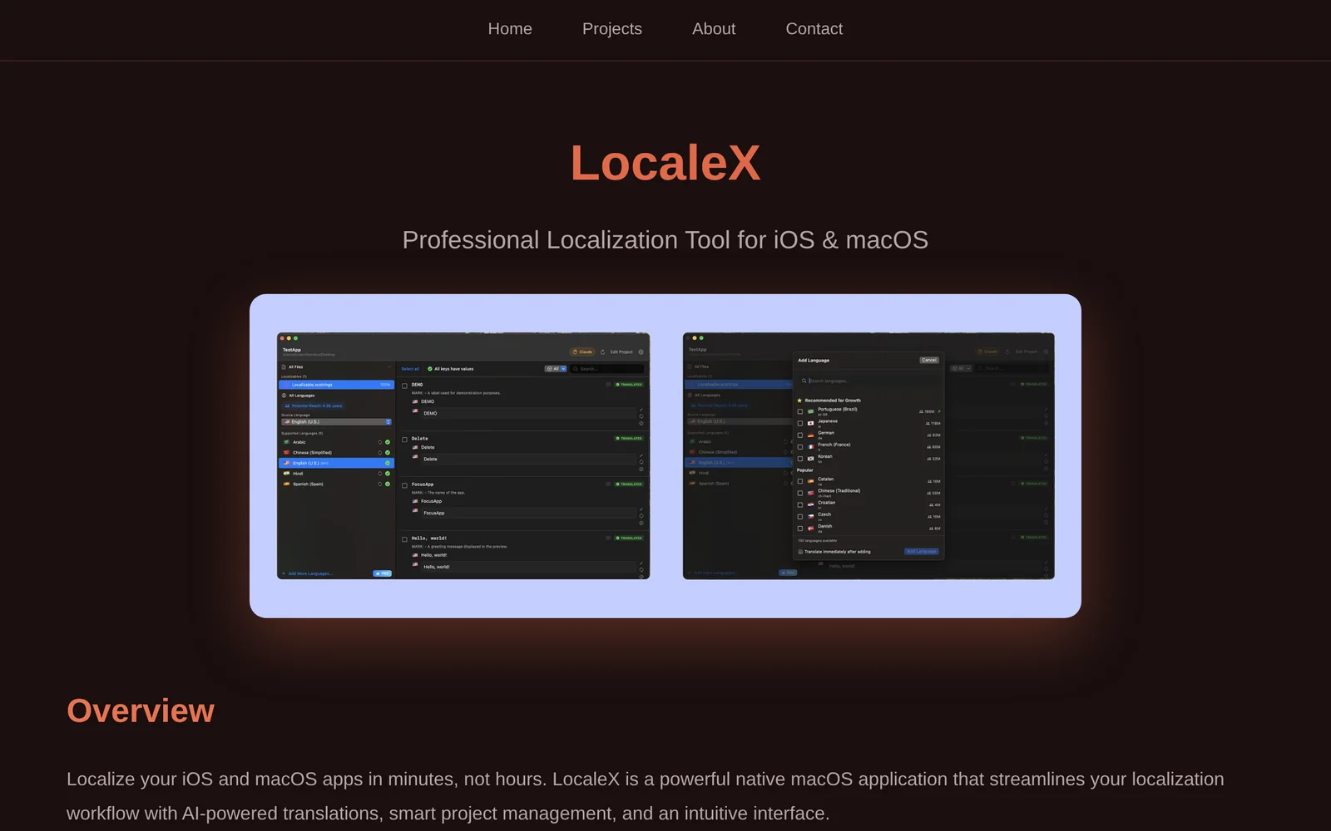Click the pencil edit icon for DEMO
Viewport: 1331px width, 831px height.
coord(641,410)
